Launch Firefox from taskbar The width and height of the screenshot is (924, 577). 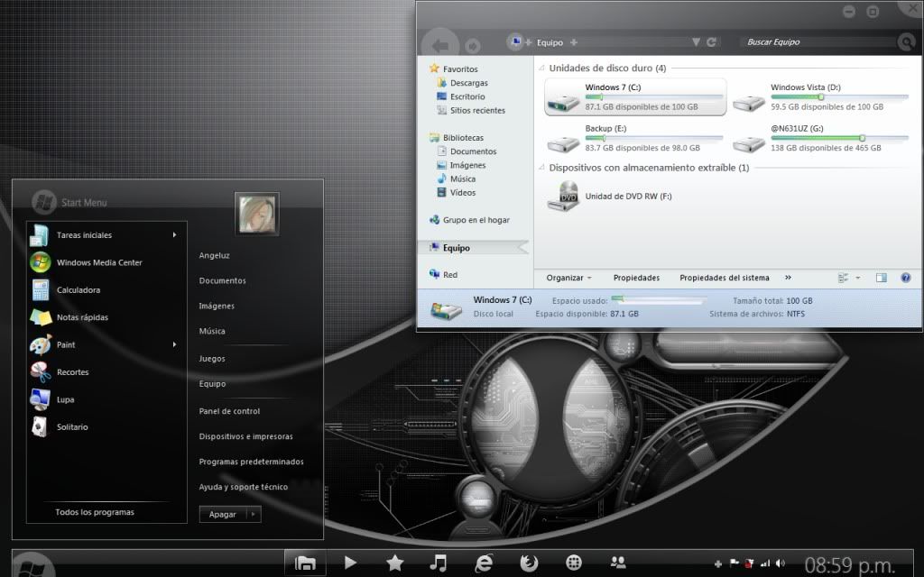coord(529,563)
